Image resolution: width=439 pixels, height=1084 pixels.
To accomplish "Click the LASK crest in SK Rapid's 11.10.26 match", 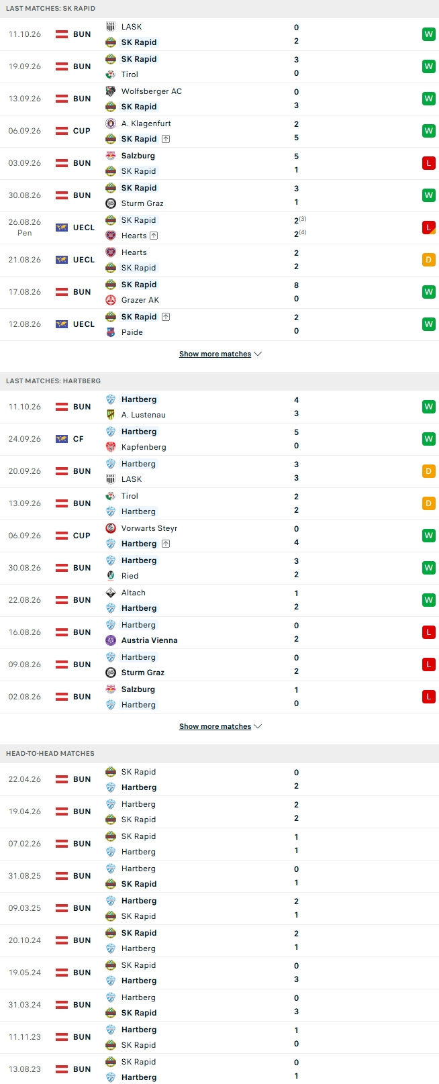I will click(111, 27).
